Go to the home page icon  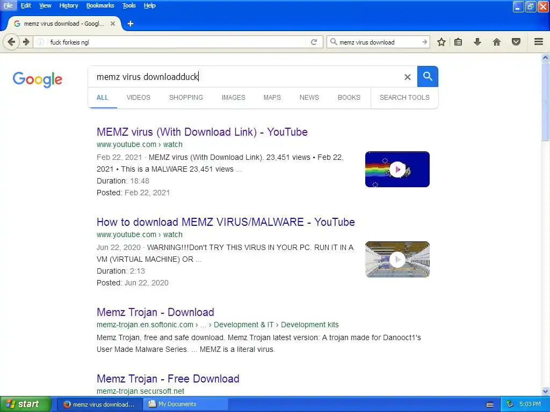(497, 42)
